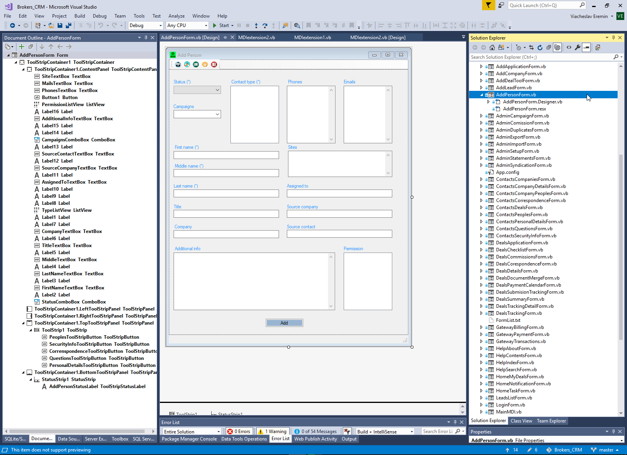Switch to the Team Explorer tab
627x455 pixels.
click(551, 421)
